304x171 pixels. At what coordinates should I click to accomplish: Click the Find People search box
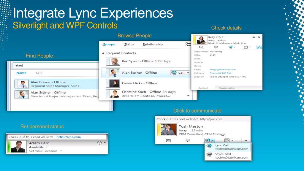point(56,65)
